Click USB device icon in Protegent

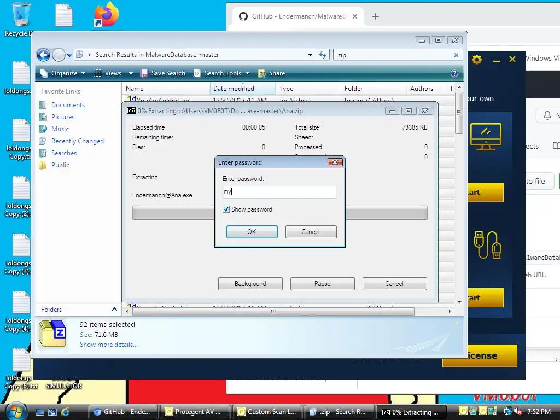[x=488, y=244]
